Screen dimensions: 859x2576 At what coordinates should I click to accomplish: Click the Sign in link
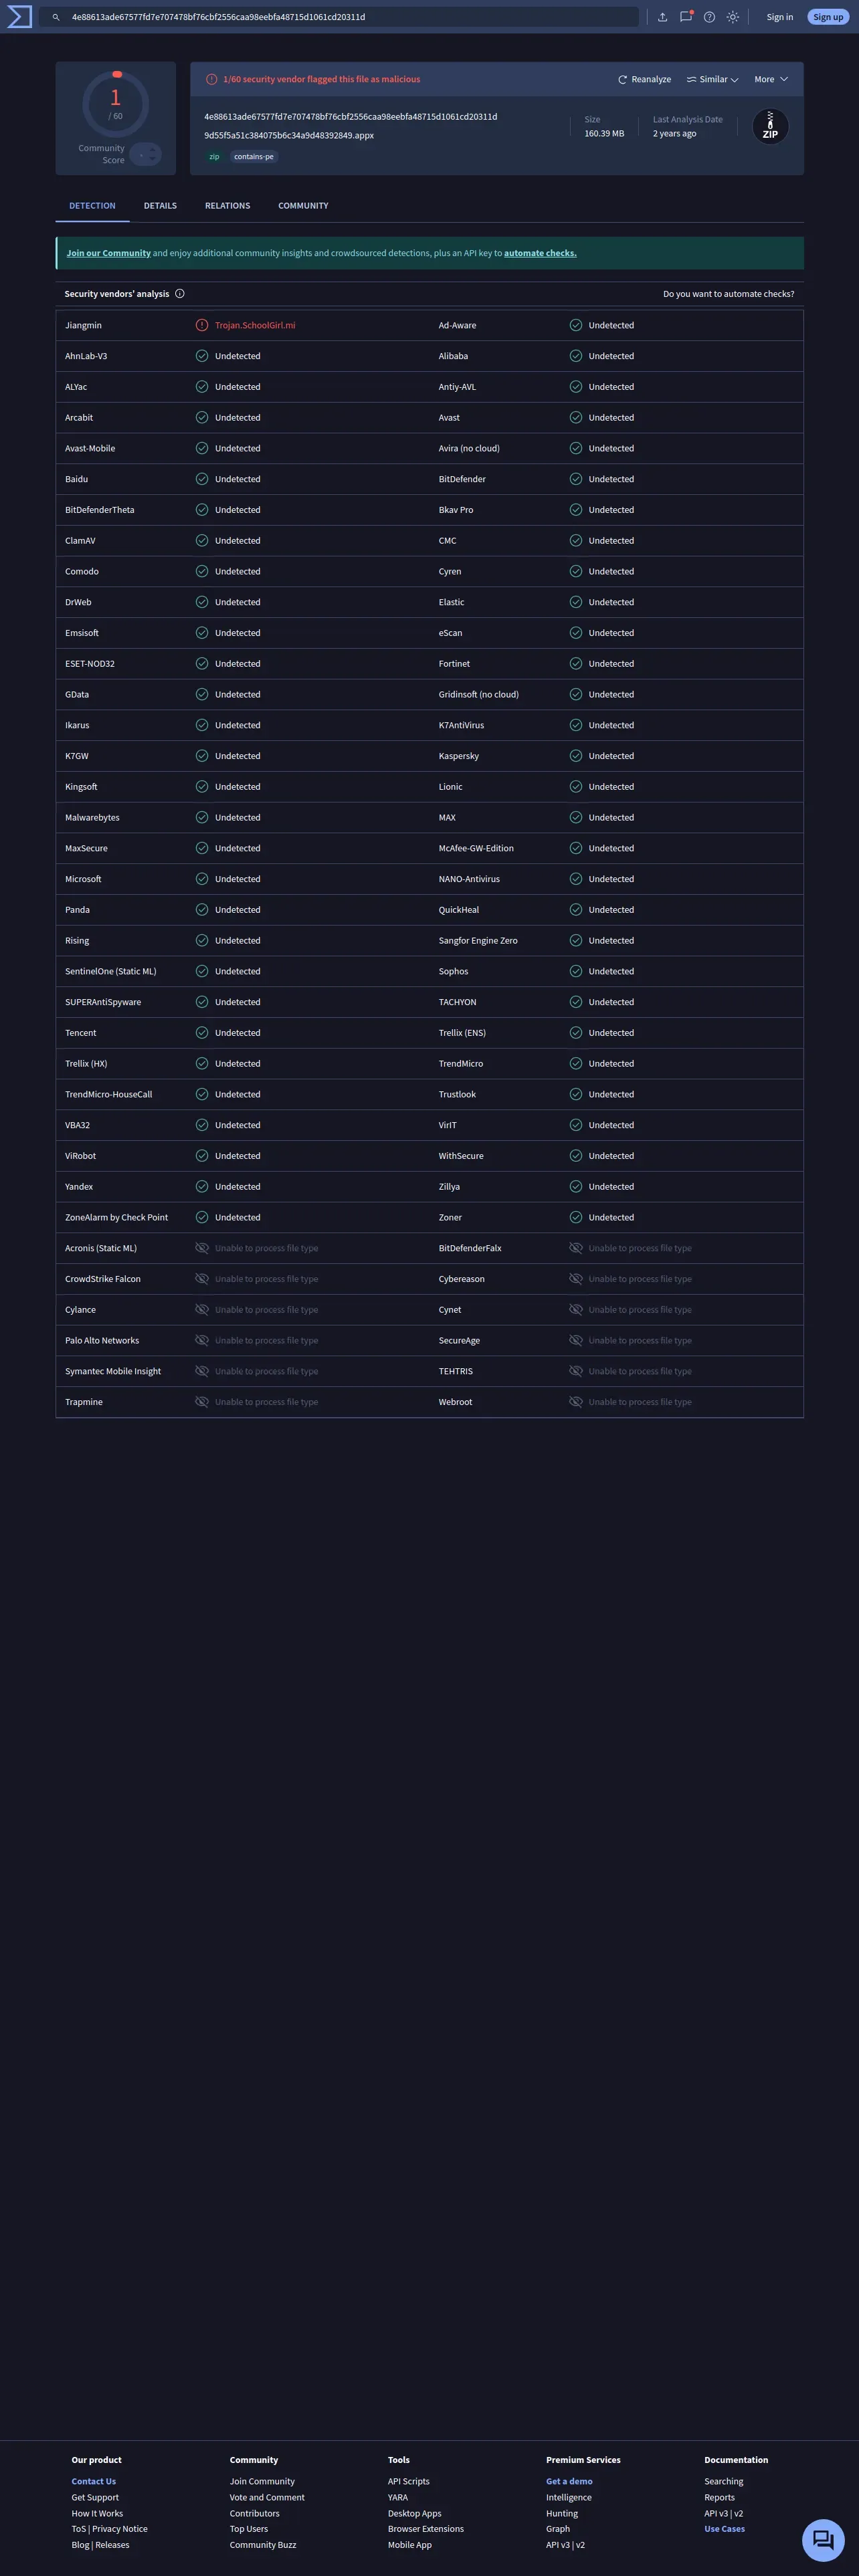click(780, 17)
